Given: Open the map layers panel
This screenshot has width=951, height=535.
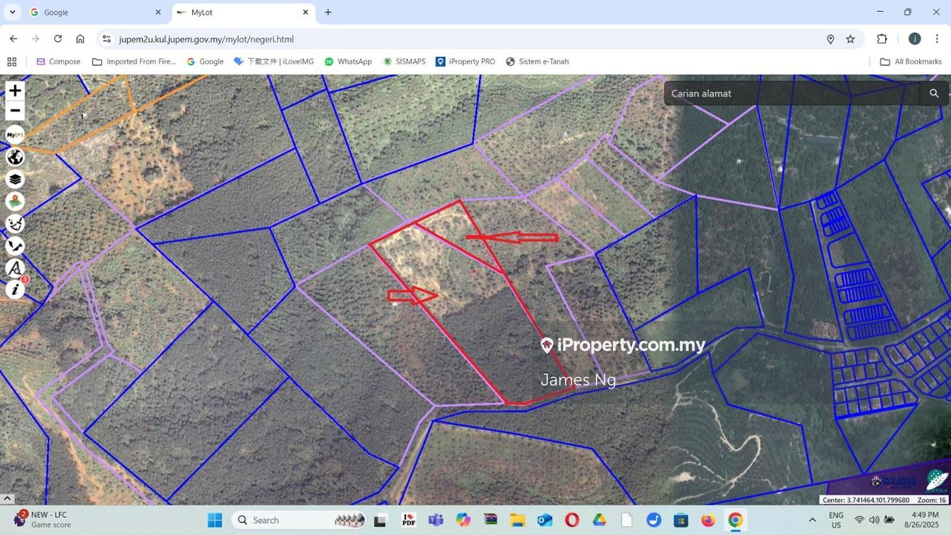Looking at the screenshot, I should pyautogui.click(x=15, y=180).
